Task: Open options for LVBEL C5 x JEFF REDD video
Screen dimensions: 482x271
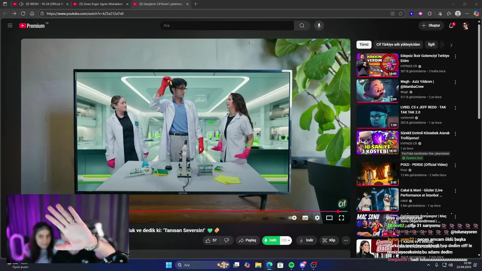Action: click(455, 108)
